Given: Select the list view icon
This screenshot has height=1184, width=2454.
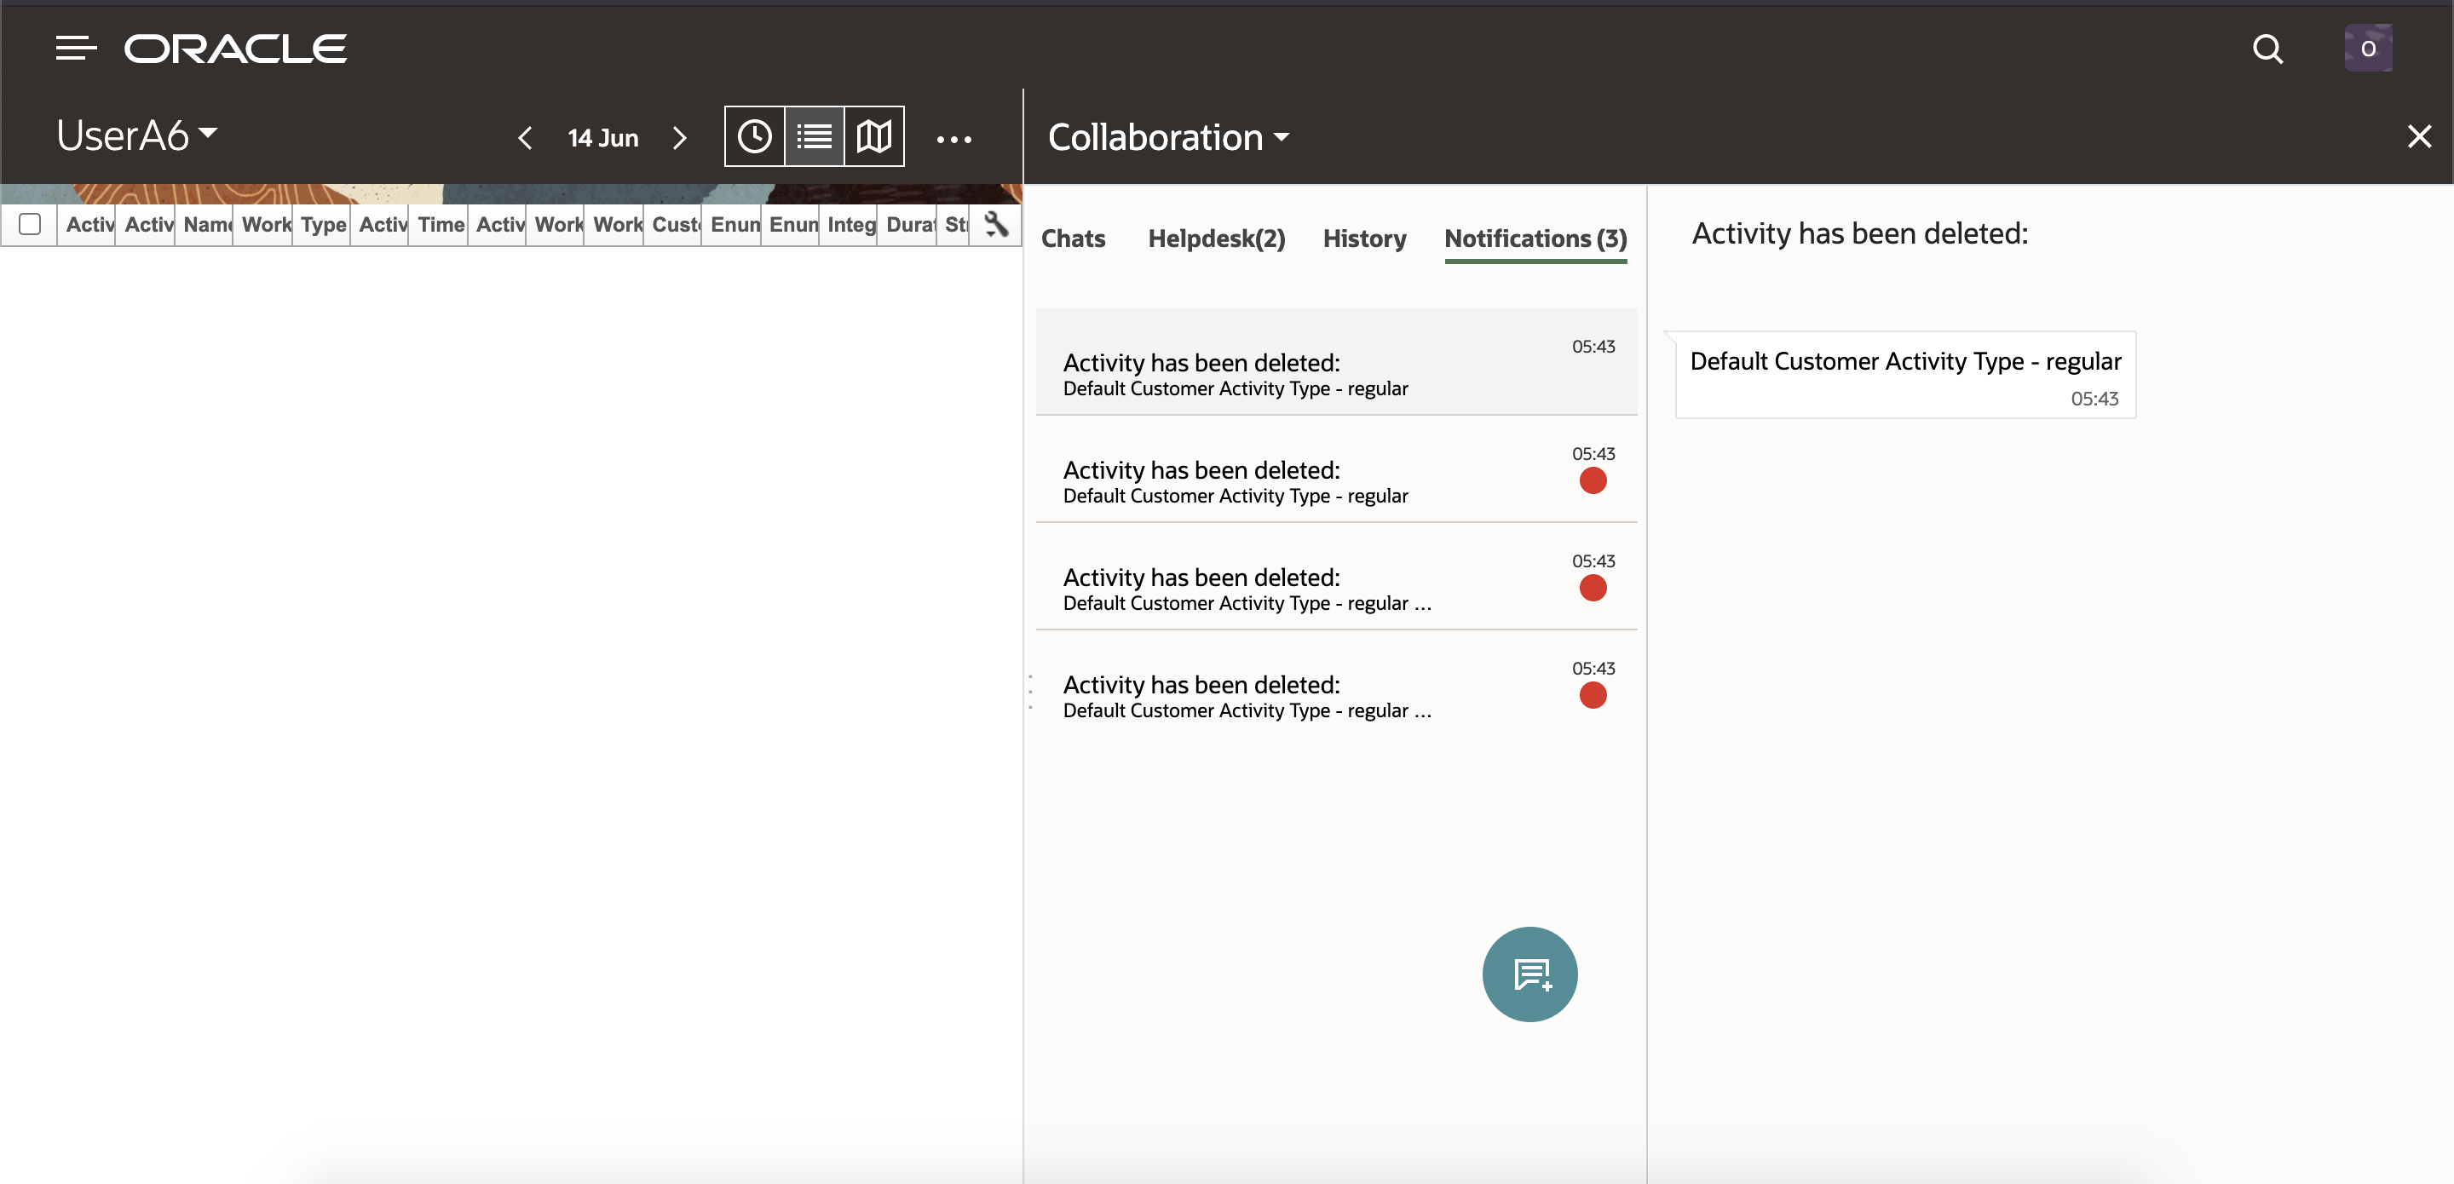Looking at the screenshot, I should coord(812,136).
